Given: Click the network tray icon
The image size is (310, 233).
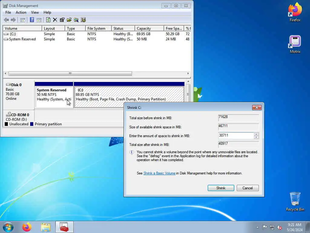Looking at the screenshot, I should pos(272,227).
